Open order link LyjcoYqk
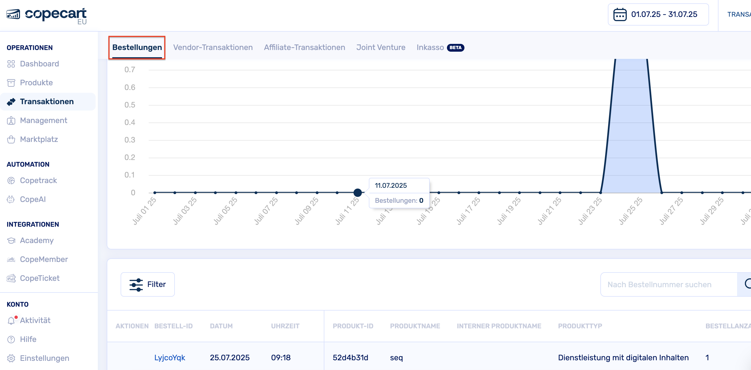The image size is (751, 370). coord(169,357)
